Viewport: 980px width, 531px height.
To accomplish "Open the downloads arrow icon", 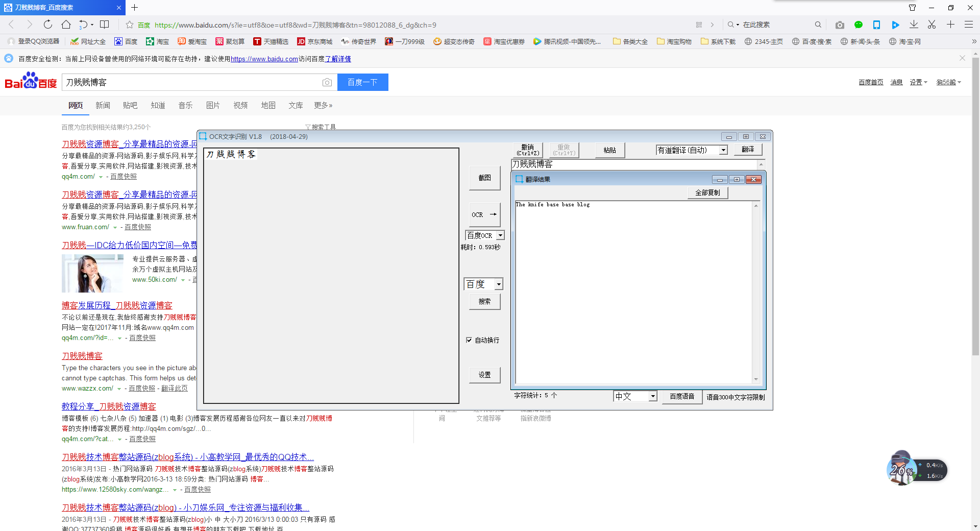I will tap(914, 25).
